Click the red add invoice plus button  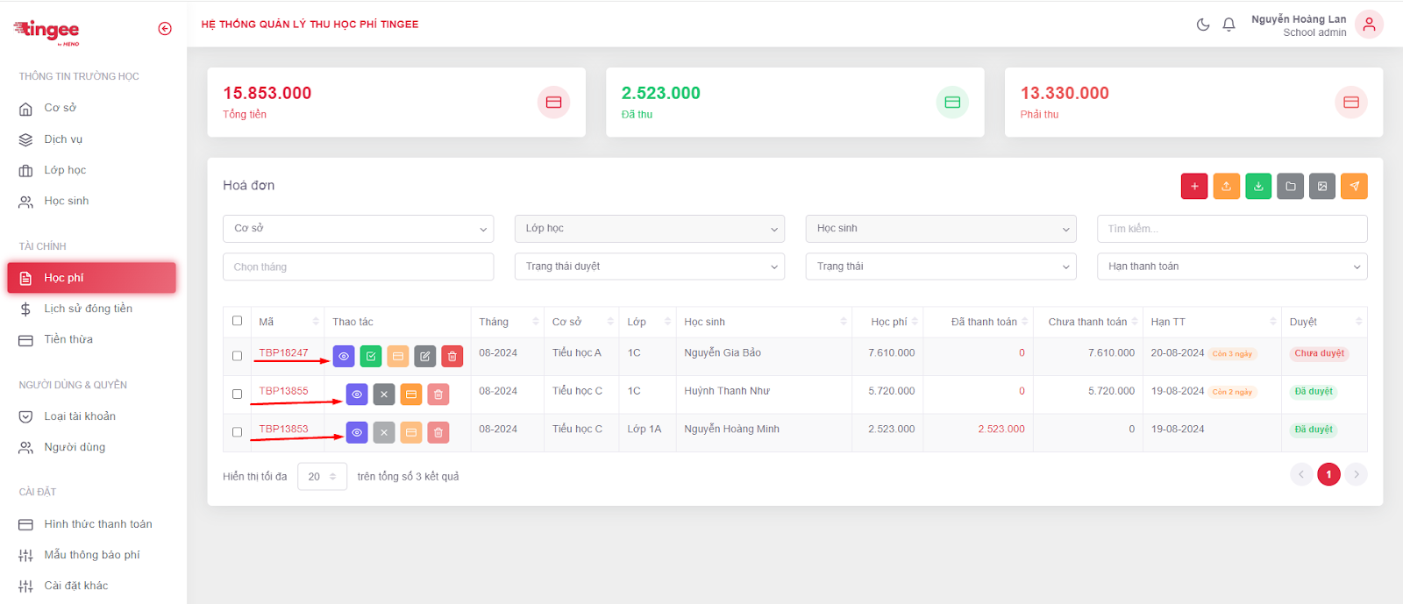pyautogui.click(x=1193, y=186)
